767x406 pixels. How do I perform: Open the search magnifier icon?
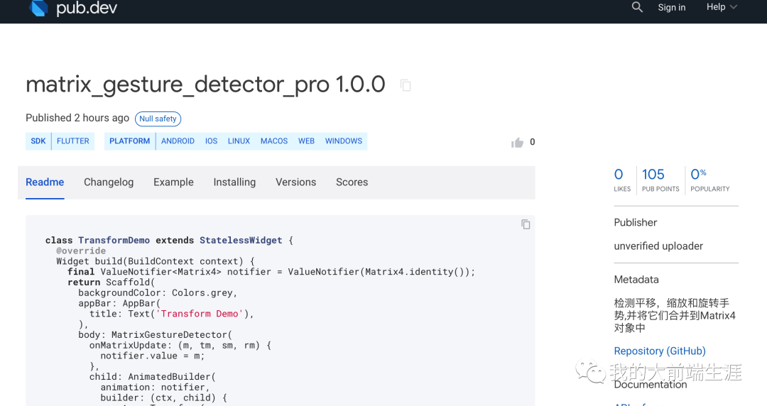[637, 7]
